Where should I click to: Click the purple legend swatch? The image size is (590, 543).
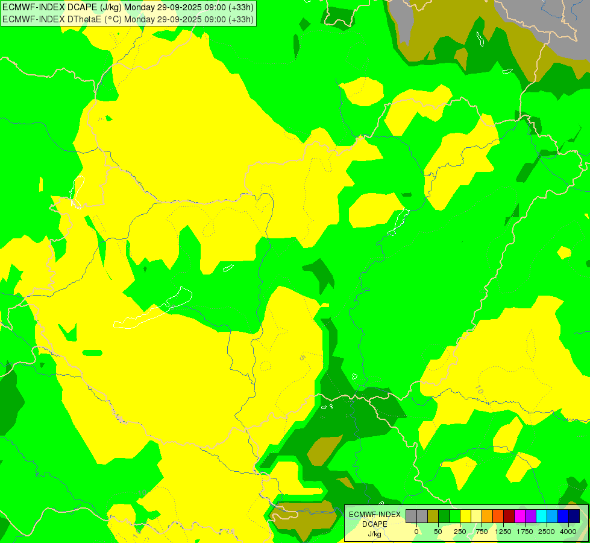531,516
